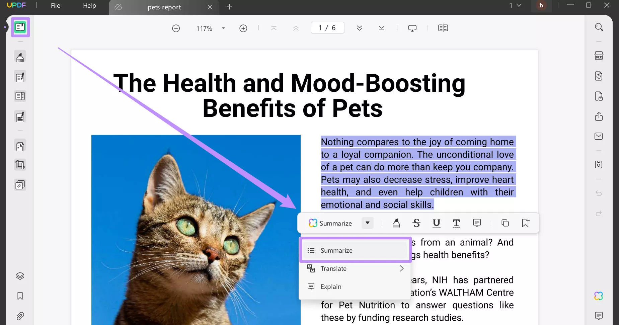The height and width of the screenshot is (325, 619).
Task: Open the Search magnifier icon
Action: click(x=599, y=27)
